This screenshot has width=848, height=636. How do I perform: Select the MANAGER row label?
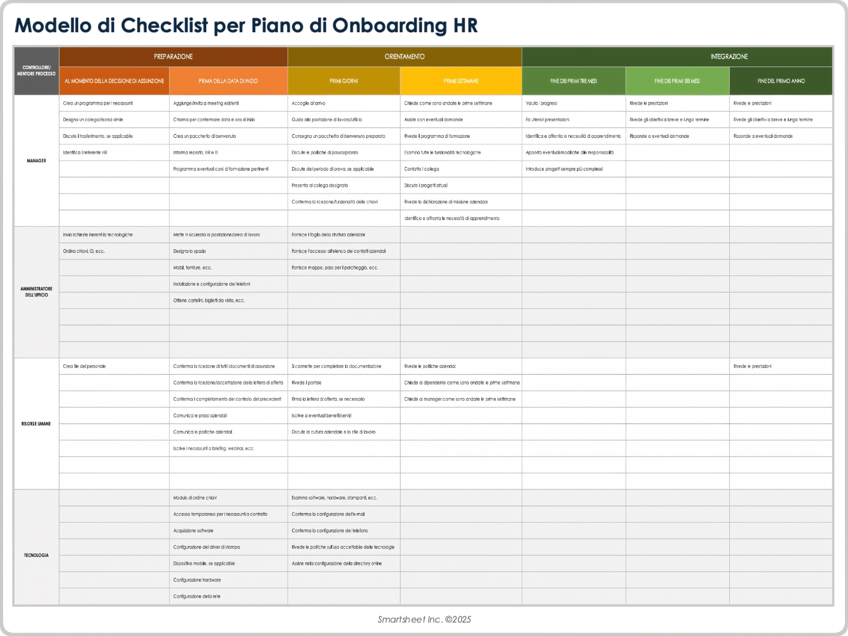37,161
